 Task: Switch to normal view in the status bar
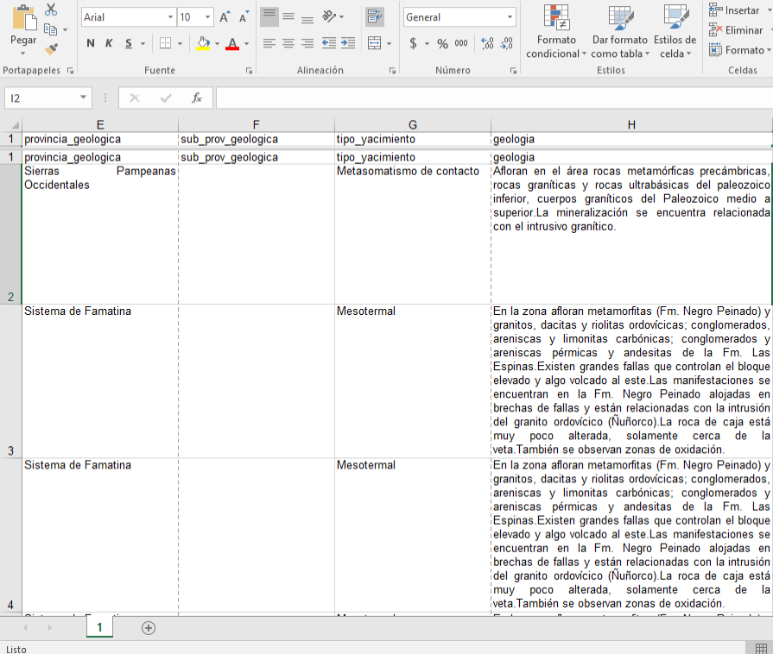pyautogui.click(x=761, y=648)
